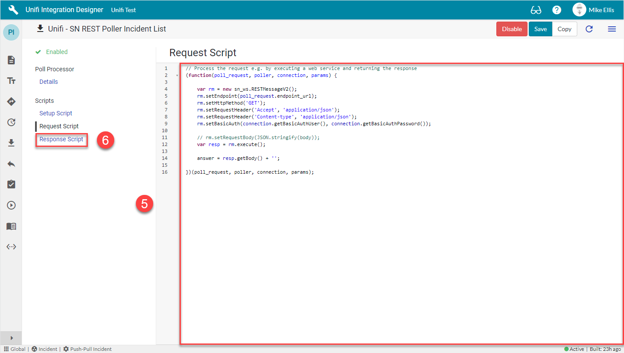Click the Run play-circle icon in sidebar
This screenshot has width=624, height=353.
tap(11, 205)
